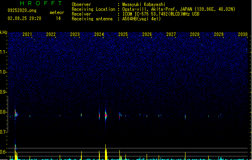Image resolution: width=252 pixels, height=160 pixels.
Task: Click the name Masayuki Kobayashi
Action: (144, 4)
